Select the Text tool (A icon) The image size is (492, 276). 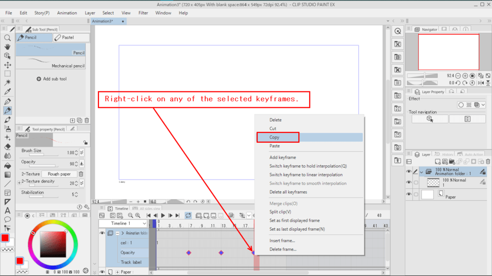7,210
